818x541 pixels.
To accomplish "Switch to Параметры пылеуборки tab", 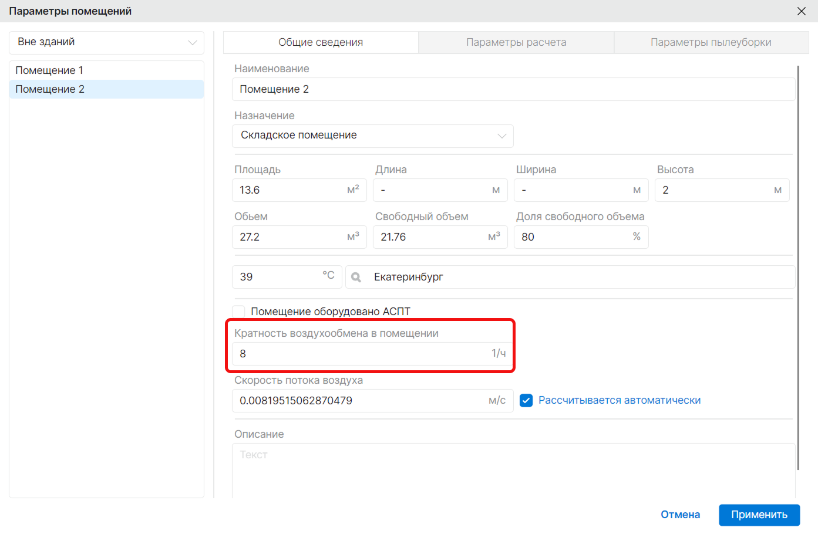I will pyautogui.click(x=711, y=42).
